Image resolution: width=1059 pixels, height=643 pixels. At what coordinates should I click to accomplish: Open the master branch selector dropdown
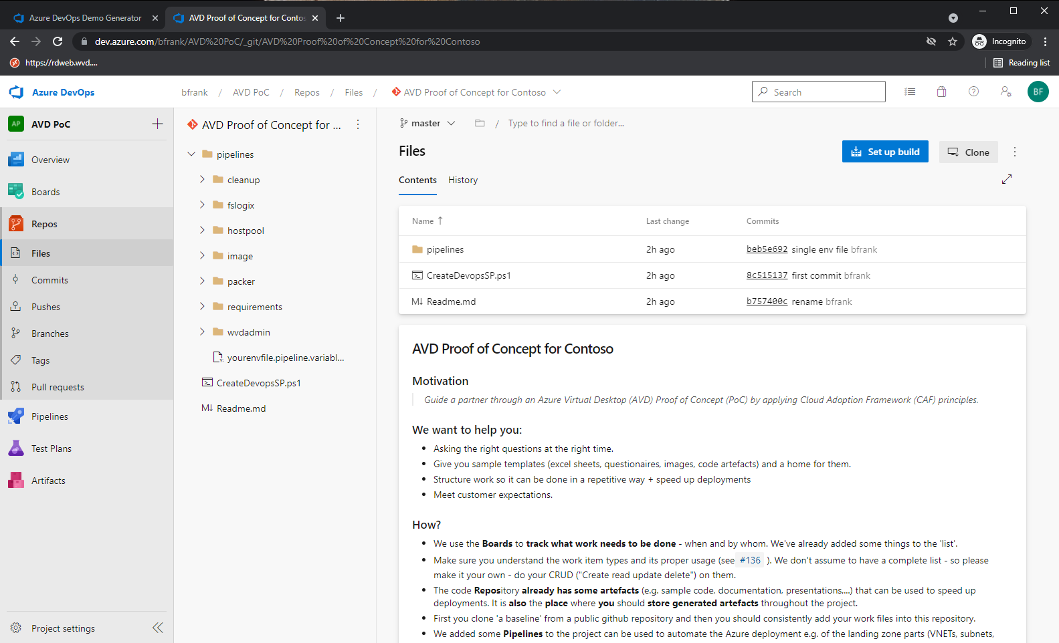(427, 123)
